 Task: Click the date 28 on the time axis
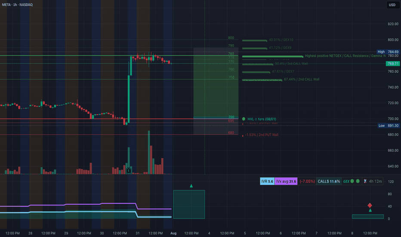[31, 233]
